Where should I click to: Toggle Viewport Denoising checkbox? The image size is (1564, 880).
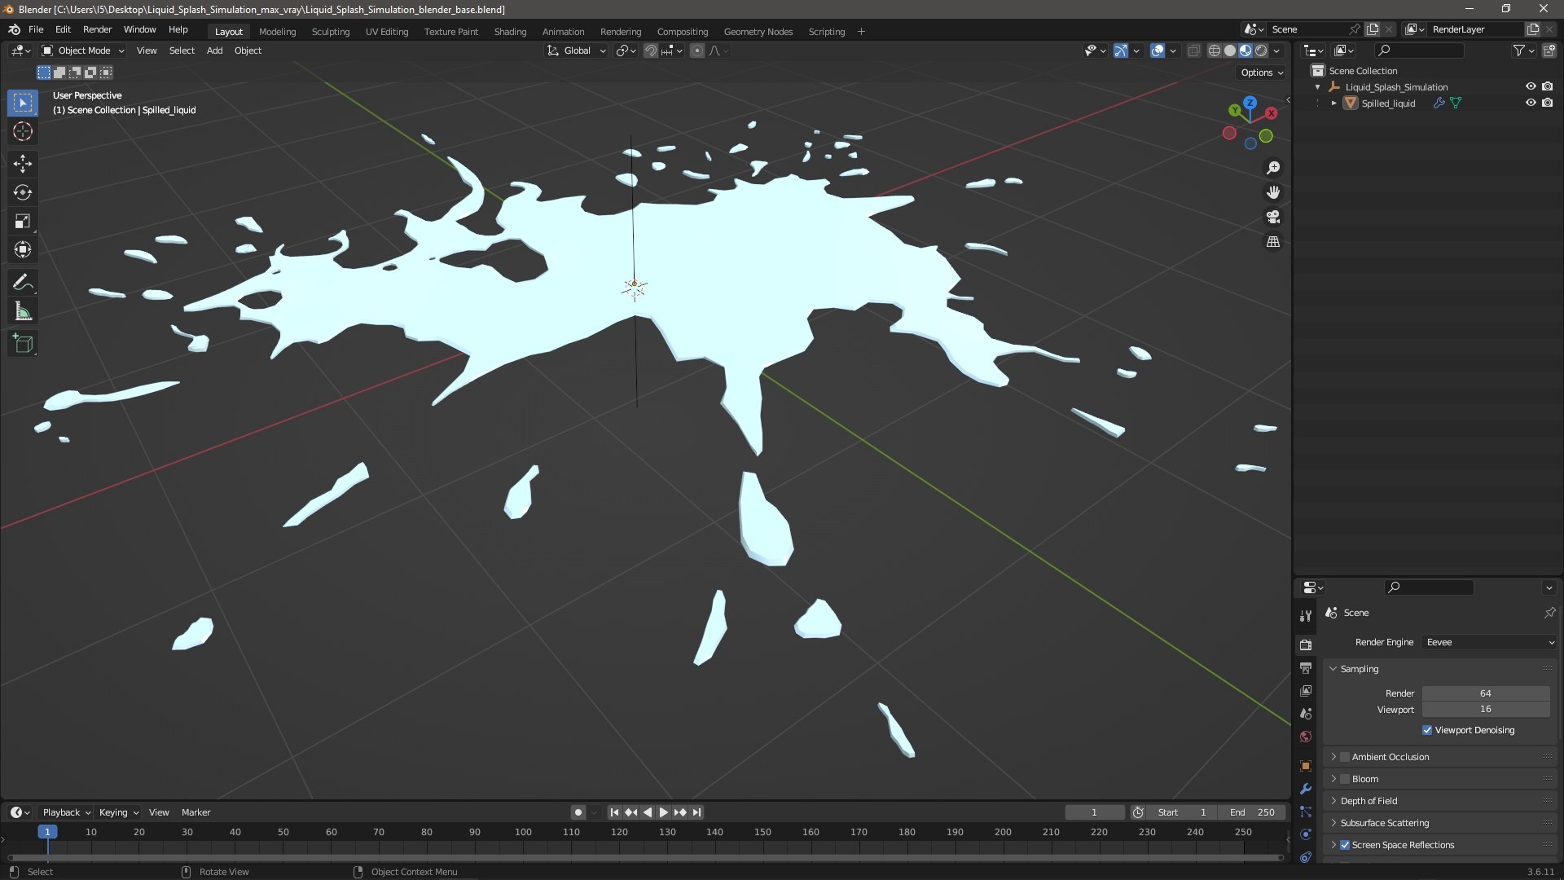pos(1427,730)
